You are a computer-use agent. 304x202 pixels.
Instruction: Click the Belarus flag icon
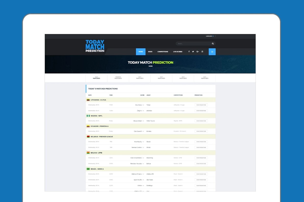(88, 136)
